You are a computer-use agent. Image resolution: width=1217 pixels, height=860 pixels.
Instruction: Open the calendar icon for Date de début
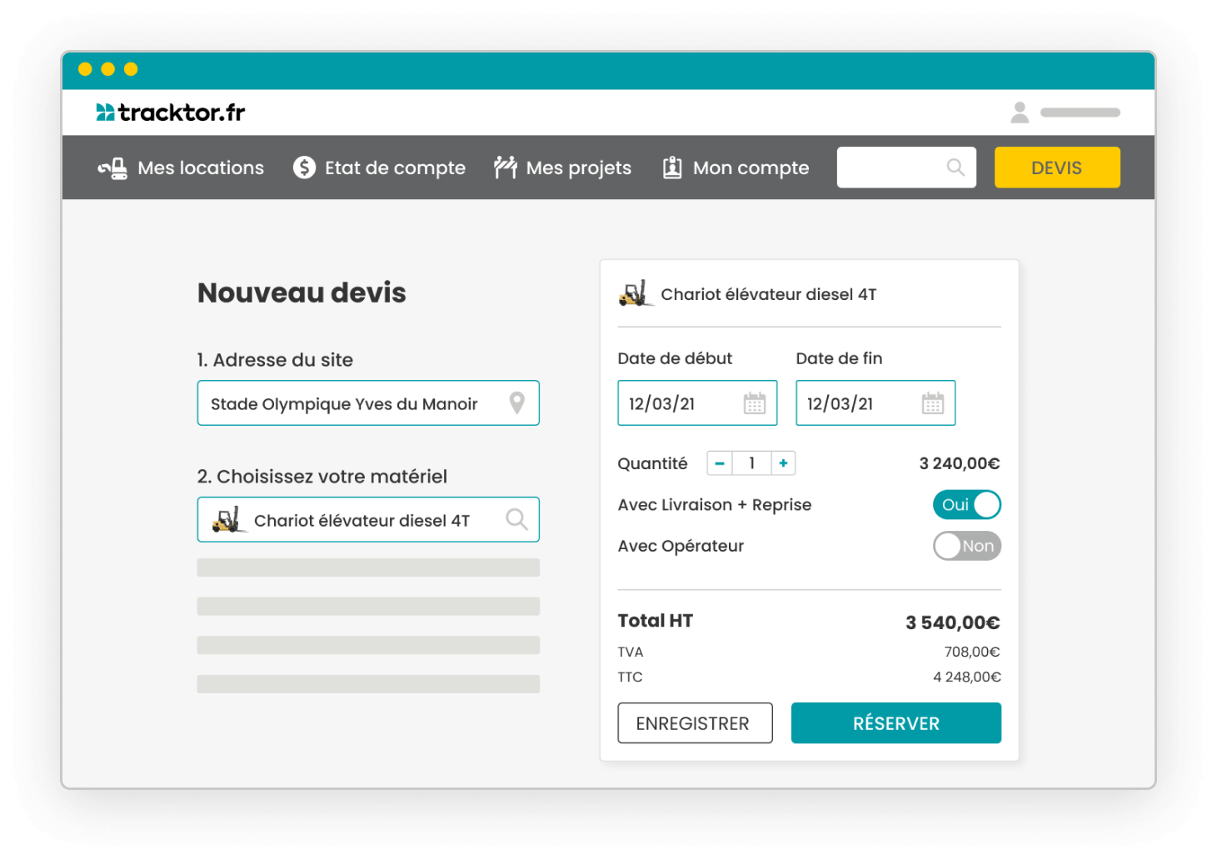[754, 403]
